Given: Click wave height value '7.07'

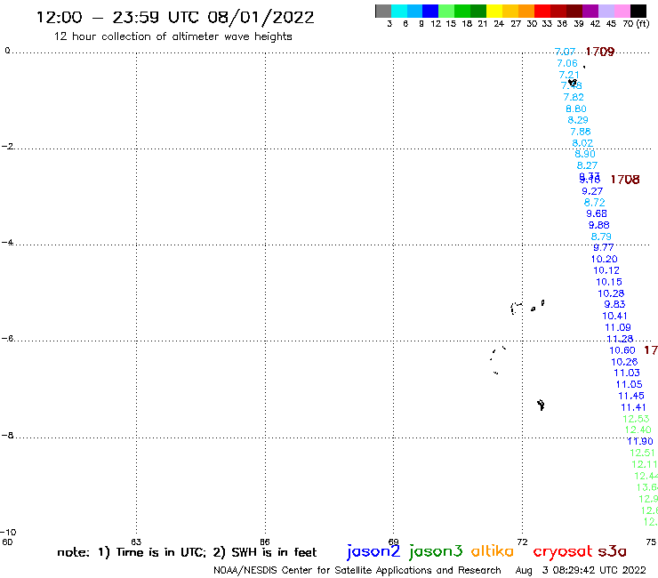Looking at the screenshot, I should tap(565, 52).
